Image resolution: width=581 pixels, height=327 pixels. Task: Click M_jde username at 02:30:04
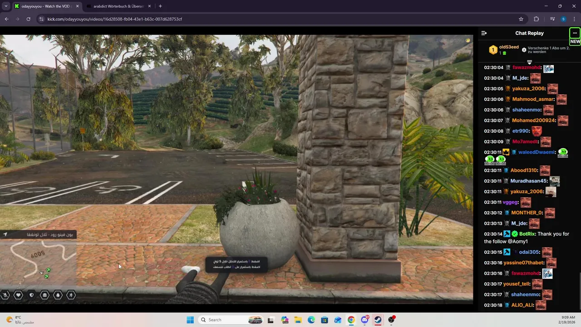click(519, 78)
